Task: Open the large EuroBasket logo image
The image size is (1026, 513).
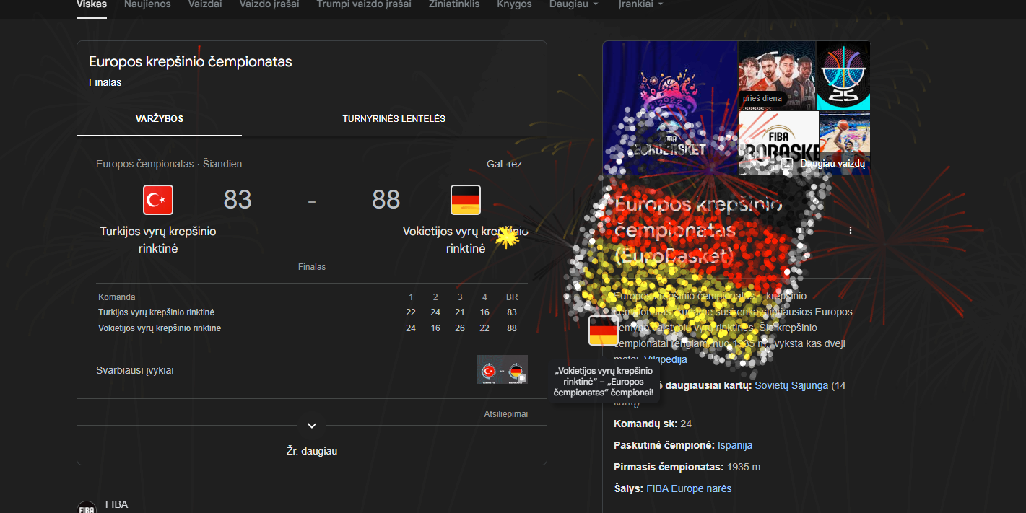Action: tap(670, 108)
